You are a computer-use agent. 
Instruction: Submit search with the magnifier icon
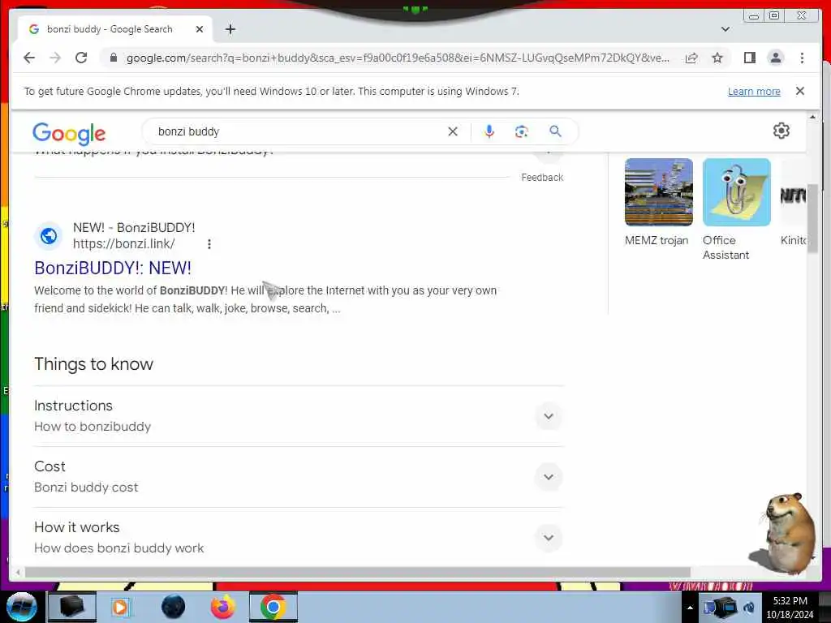click(555, 131)
